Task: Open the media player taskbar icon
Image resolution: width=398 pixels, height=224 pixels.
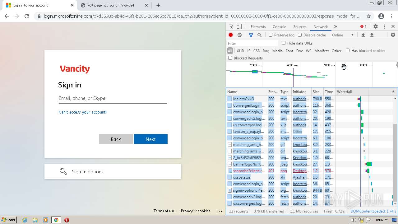Action: 46,220
